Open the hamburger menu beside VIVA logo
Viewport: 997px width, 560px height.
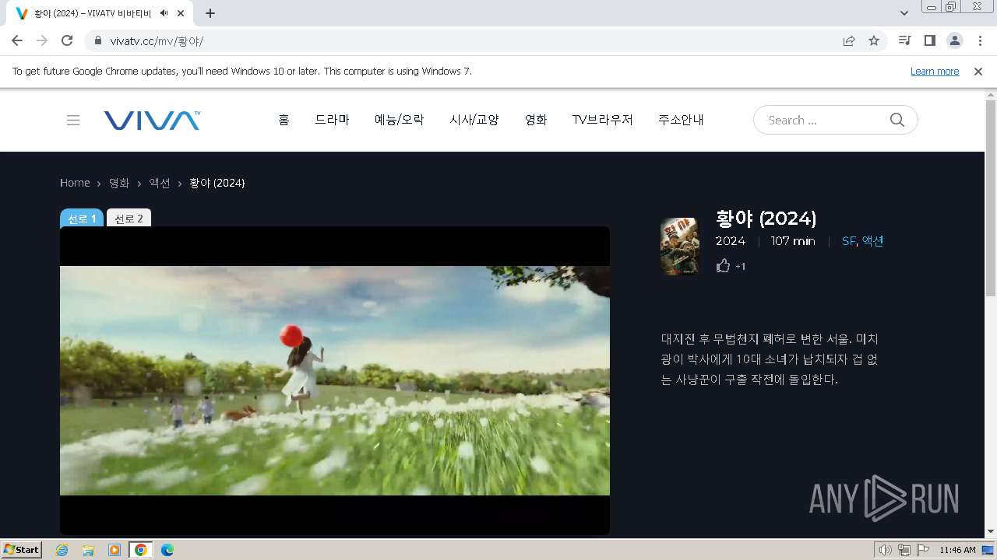coord(73,120)
